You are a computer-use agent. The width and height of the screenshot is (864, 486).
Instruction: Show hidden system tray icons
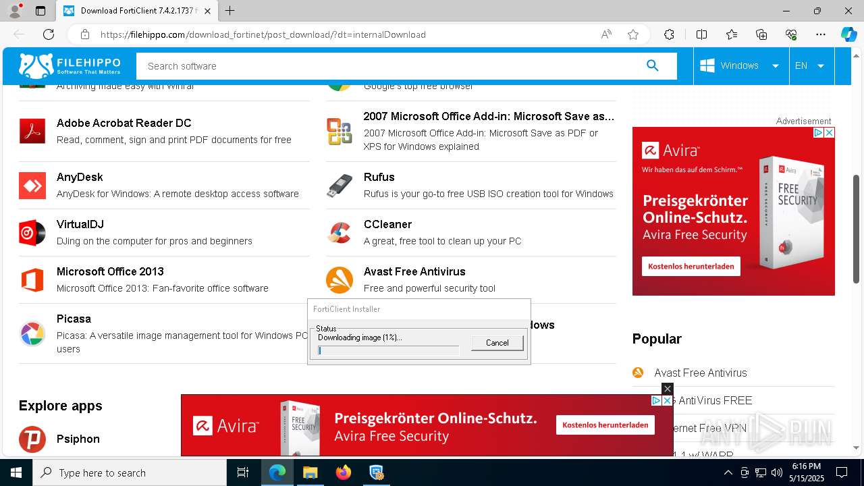click(x=728, y=473)
